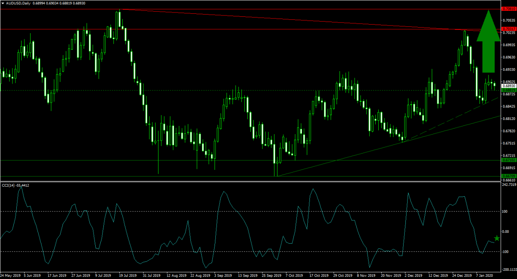
Task: Click the divider between chart and CCI panel
Action: 258,181
